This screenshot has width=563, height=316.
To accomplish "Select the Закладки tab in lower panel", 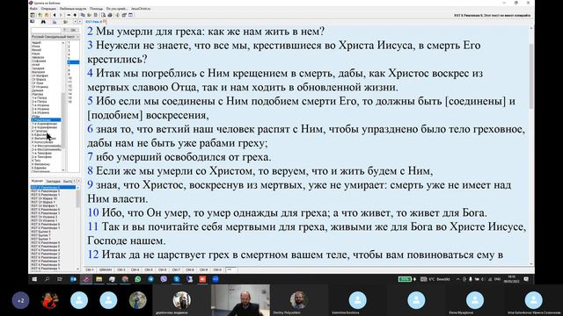I will [x=53, y=182].
